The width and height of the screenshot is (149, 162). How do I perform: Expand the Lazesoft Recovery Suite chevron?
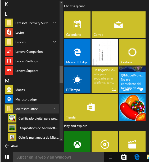pyautogui.click(x=55, y=23)
